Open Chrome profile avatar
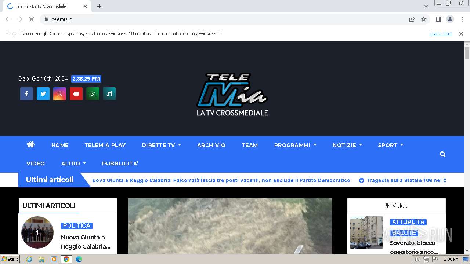 point(450,19)
